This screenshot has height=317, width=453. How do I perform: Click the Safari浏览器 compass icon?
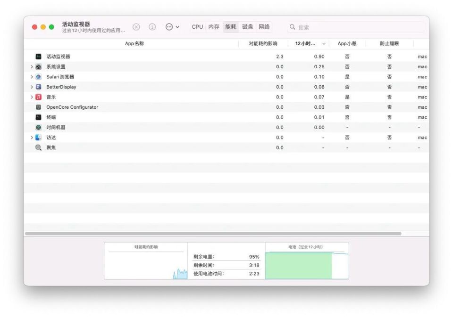[x=38, y=77]
